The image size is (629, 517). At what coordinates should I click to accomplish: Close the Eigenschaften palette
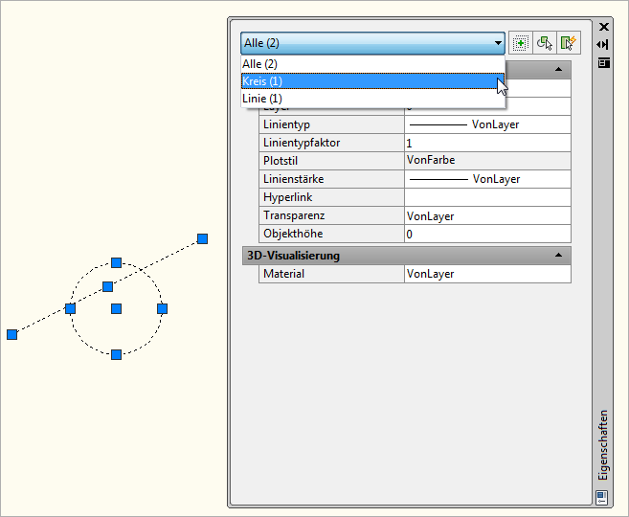(603, 28)
